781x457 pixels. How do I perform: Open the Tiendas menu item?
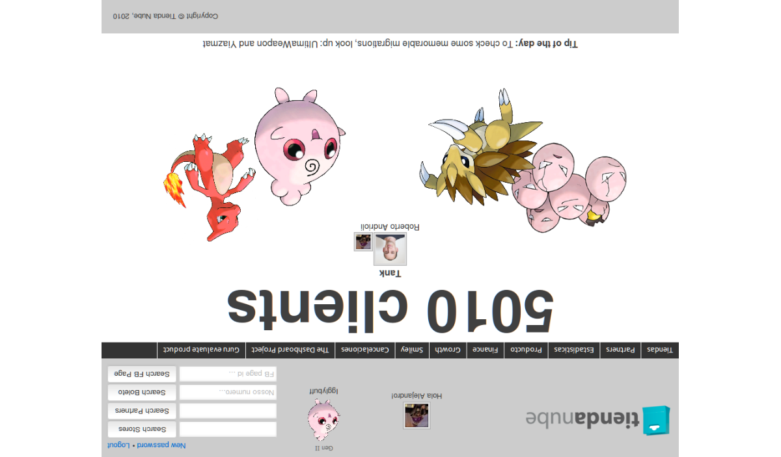pos(659,350)
